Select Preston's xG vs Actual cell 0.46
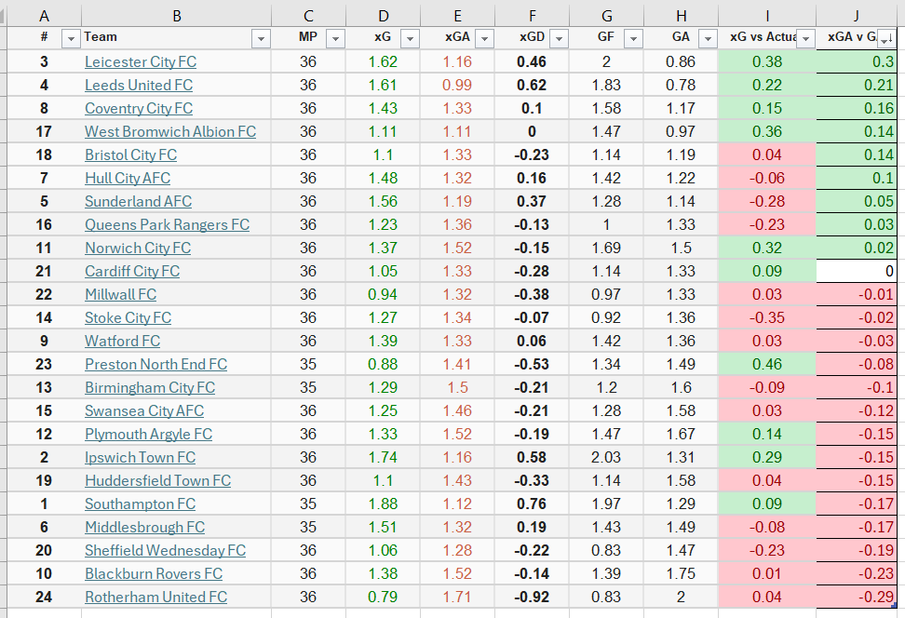The image size is (905, 618). pos(767,364)
